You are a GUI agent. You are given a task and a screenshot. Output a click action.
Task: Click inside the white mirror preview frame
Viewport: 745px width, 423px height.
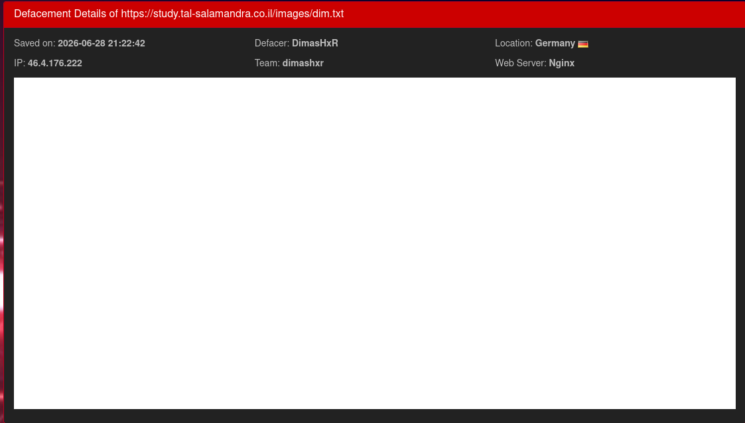click(x=374, y=243)
